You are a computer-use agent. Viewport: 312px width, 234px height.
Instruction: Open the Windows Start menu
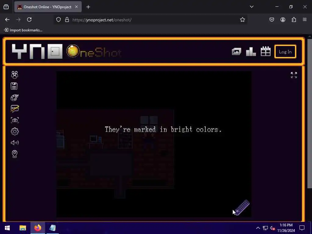7,228
